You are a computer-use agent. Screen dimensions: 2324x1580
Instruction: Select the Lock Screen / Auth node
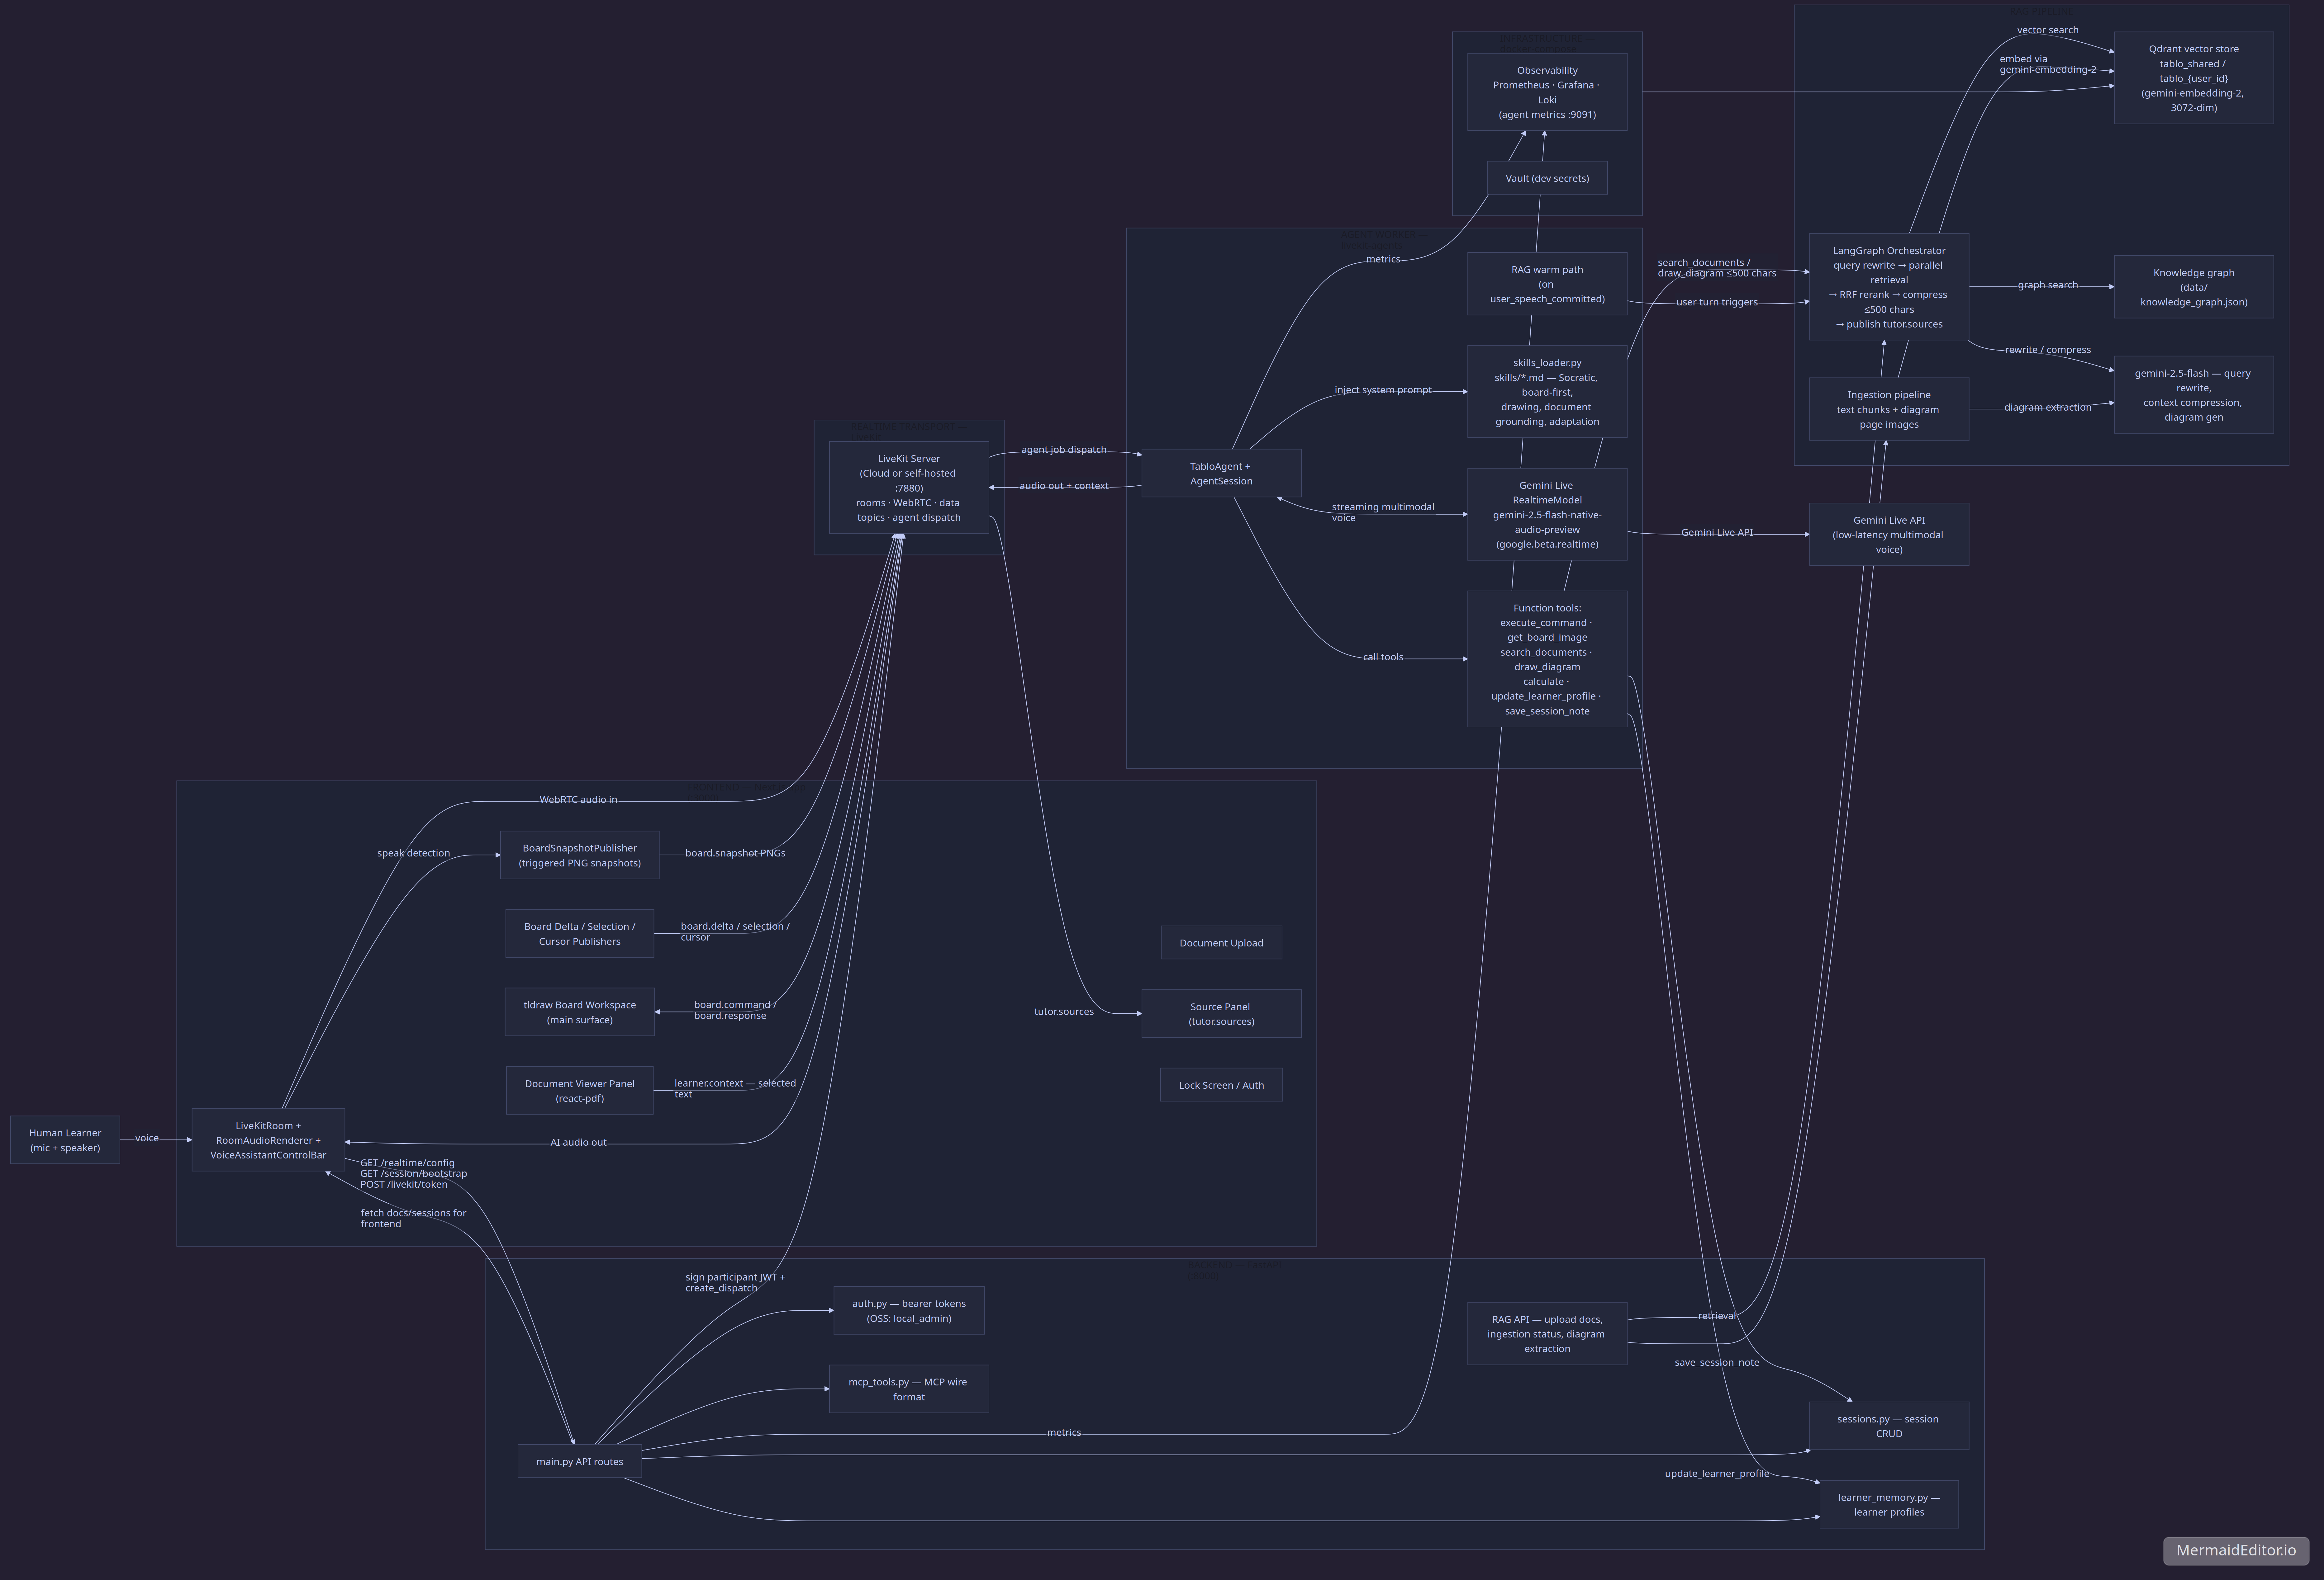[x=1221, y=1084]
